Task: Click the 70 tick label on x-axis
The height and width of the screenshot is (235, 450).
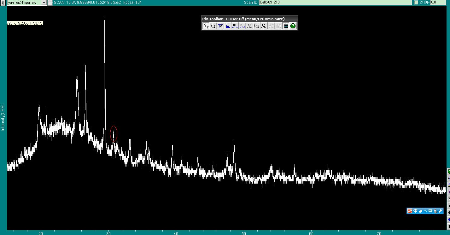Action: pyautogui.click(x=379, y=233)
